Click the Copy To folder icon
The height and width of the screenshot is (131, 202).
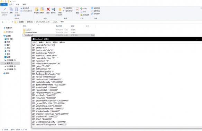click(x=42, y=9)
